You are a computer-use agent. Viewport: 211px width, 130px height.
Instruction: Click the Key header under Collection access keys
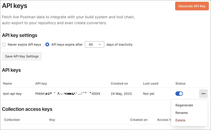52,120
